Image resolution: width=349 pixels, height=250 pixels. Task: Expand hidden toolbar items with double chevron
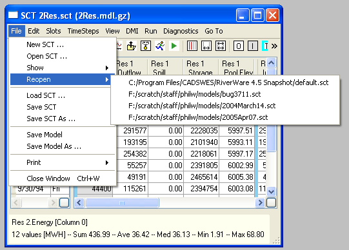point(274,46)
